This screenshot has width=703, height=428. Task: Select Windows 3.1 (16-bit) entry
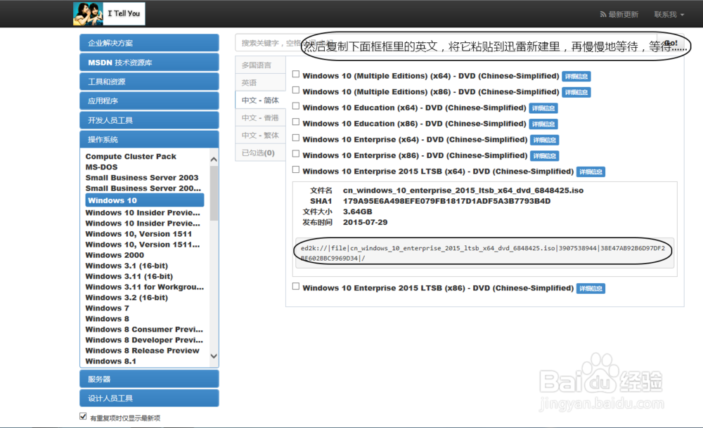click(x=127, y=266)
